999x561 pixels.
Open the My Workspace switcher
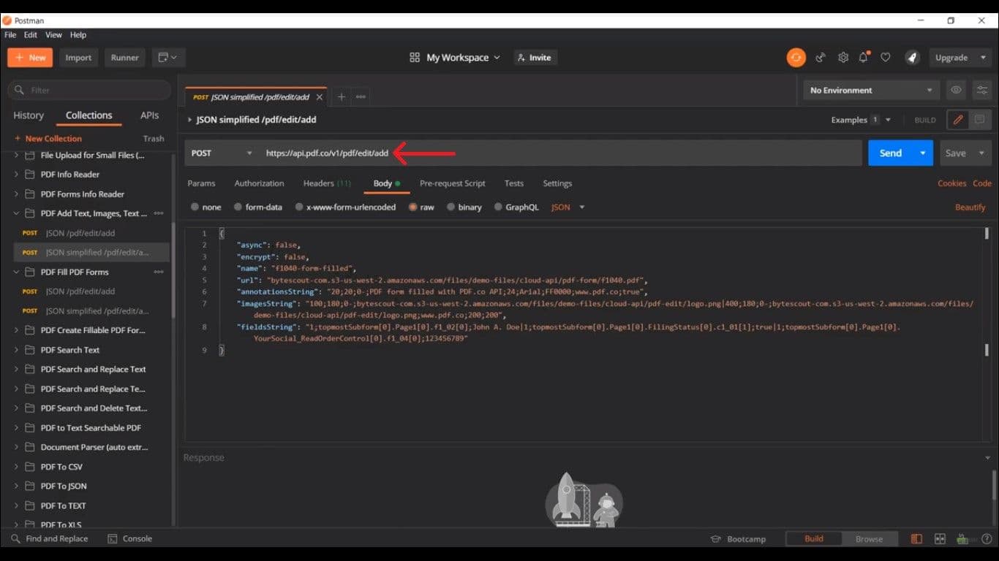455,58
